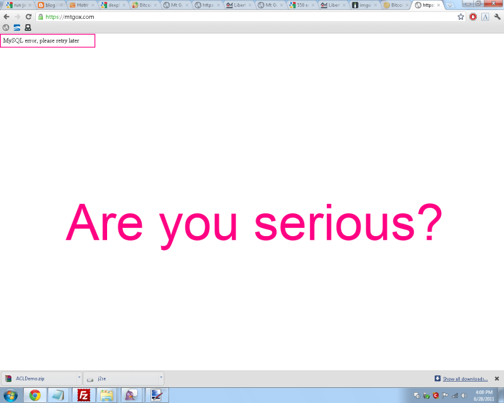
Task: Bookmark this page with the star icon
Action: click(x=461, y=17)
